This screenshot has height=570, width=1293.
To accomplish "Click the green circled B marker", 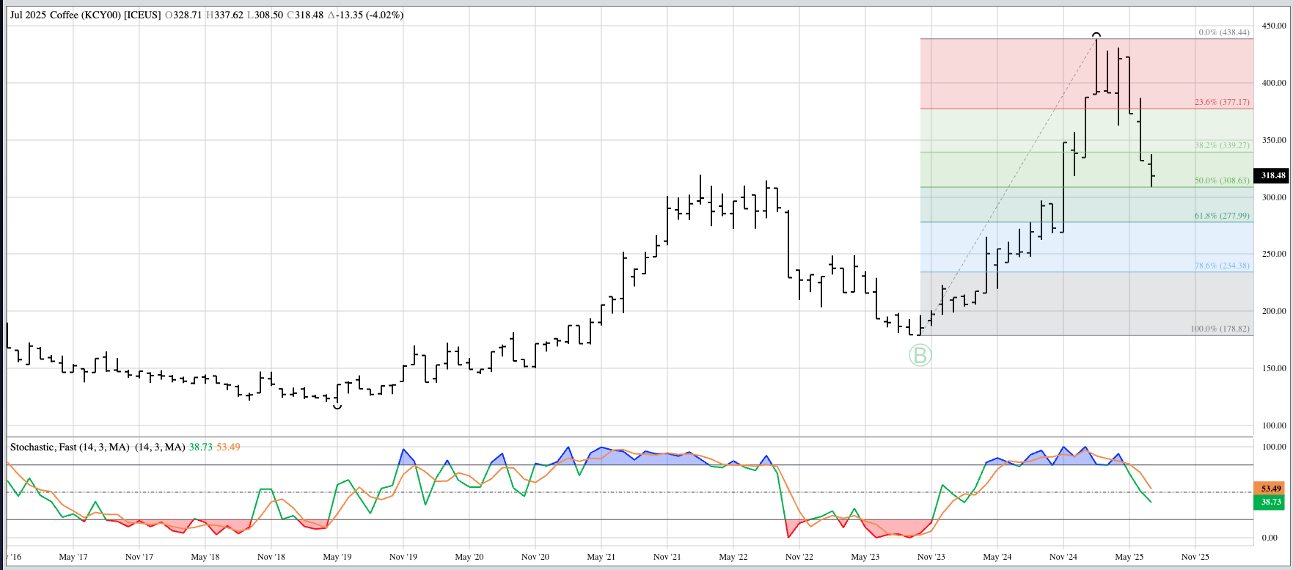I will [920, 356].
